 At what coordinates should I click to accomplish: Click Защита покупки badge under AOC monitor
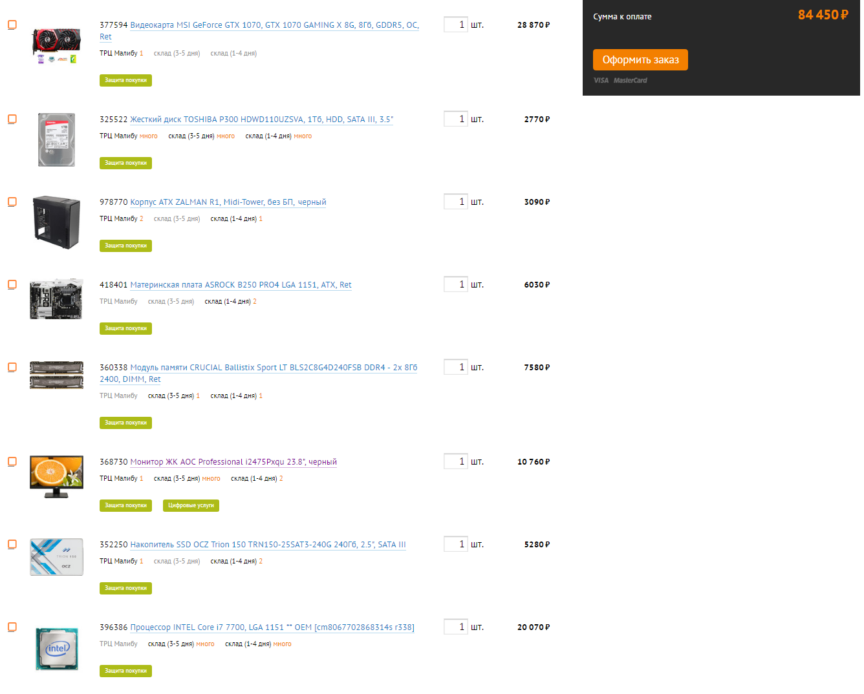(125, 505)
